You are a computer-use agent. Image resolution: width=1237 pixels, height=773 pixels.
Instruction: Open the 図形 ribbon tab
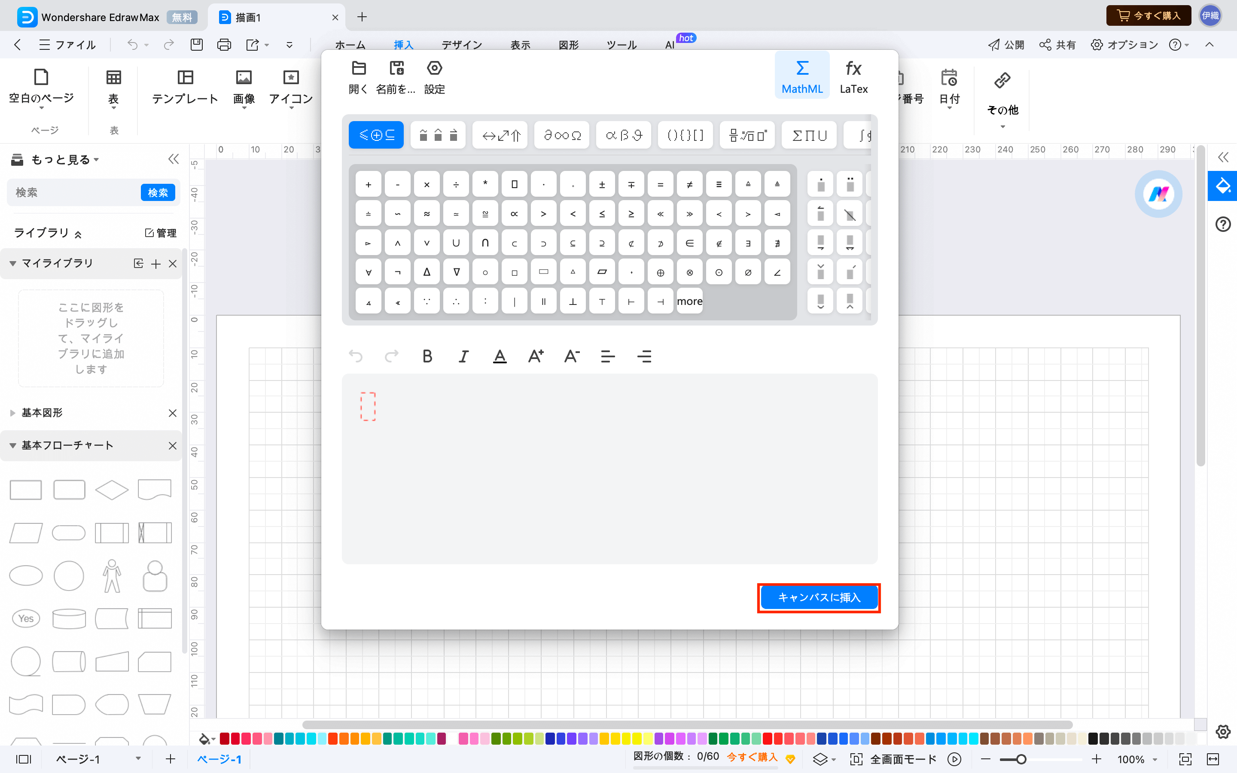pos(568,45)
